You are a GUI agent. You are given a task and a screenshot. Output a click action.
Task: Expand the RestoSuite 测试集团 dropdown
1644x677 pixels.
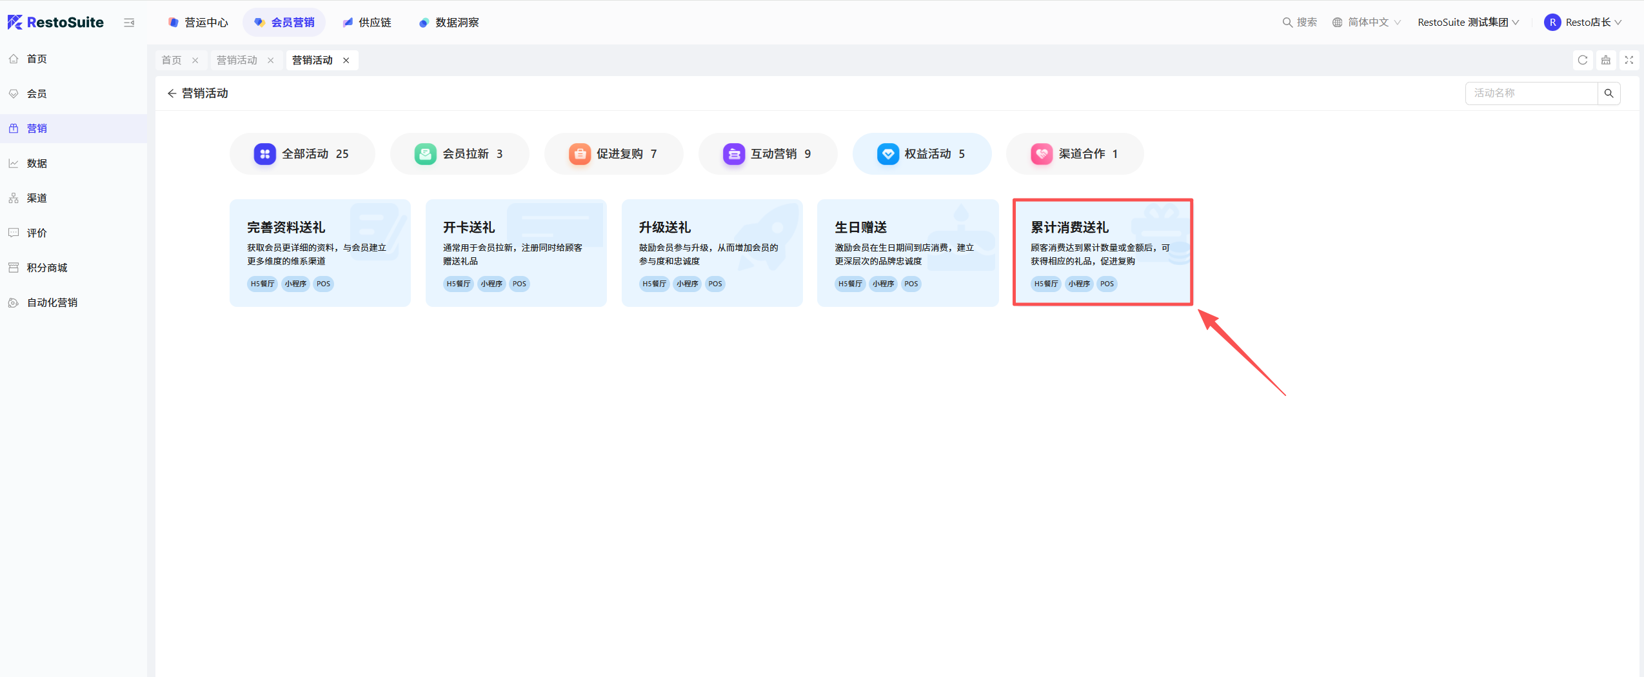(x=1468, y=23)
